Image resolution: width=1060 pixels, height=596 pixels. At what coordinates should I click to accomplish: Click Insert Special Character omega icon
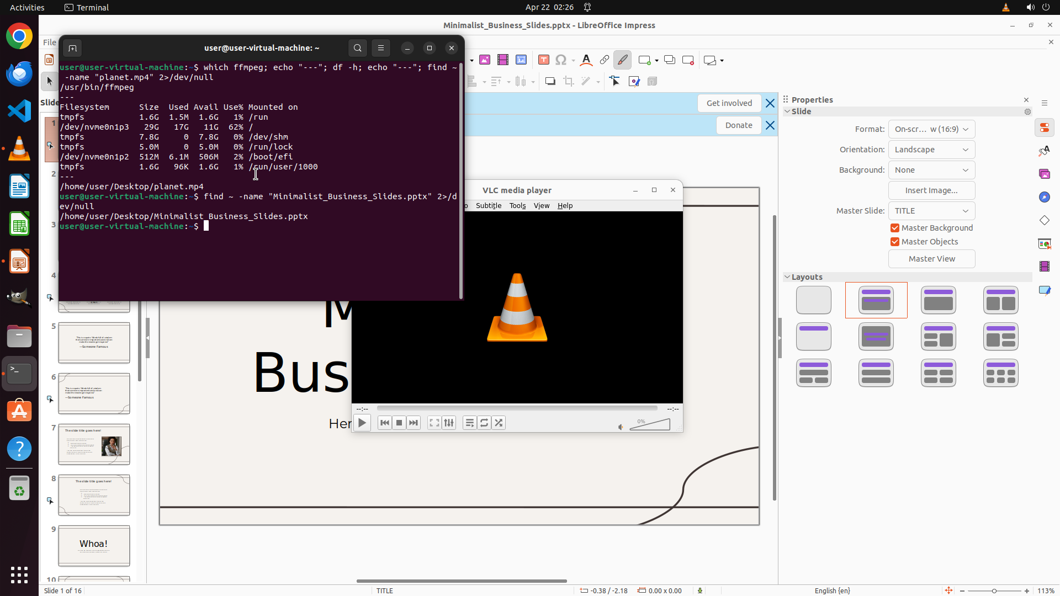click(561, 60)
